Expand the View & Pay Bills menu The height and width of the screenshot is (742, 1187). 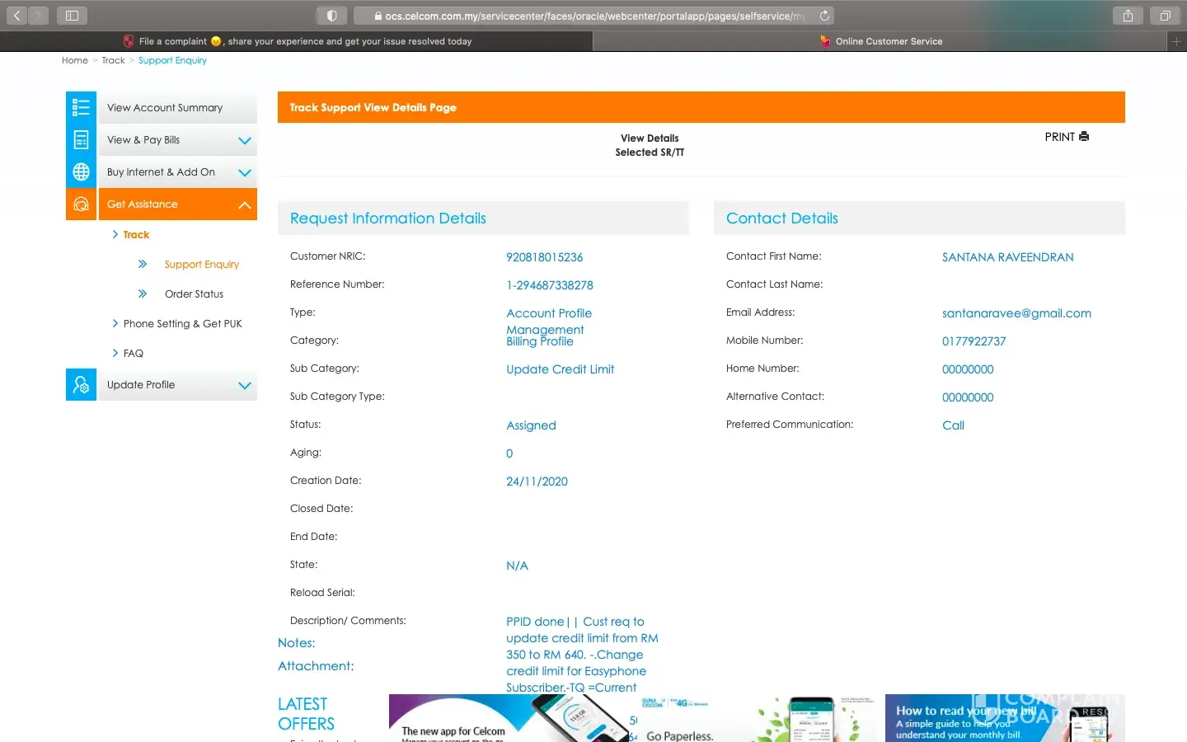244,141
